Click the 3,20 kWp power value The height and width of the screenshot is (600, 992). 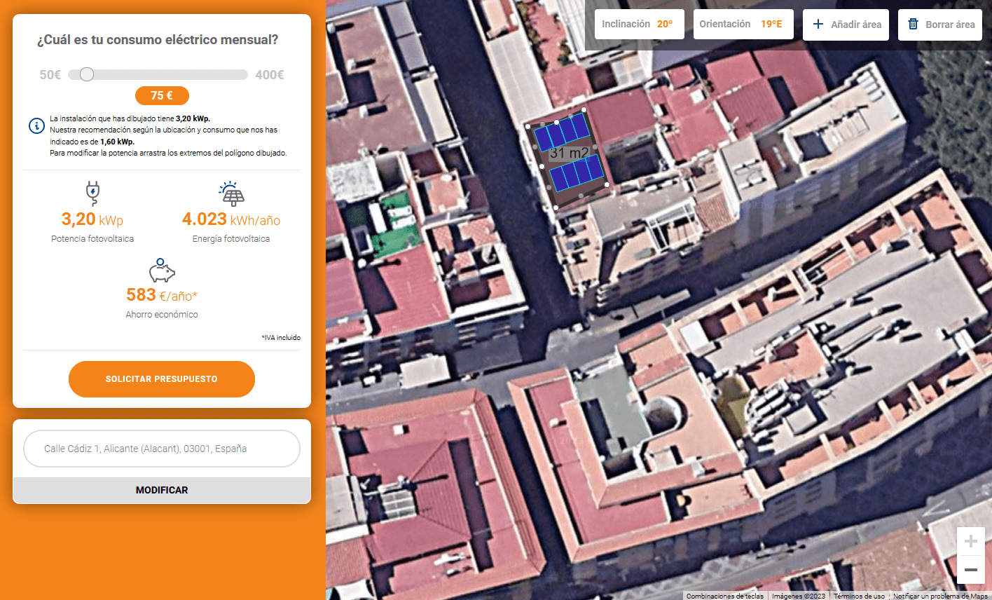(92, 219)
